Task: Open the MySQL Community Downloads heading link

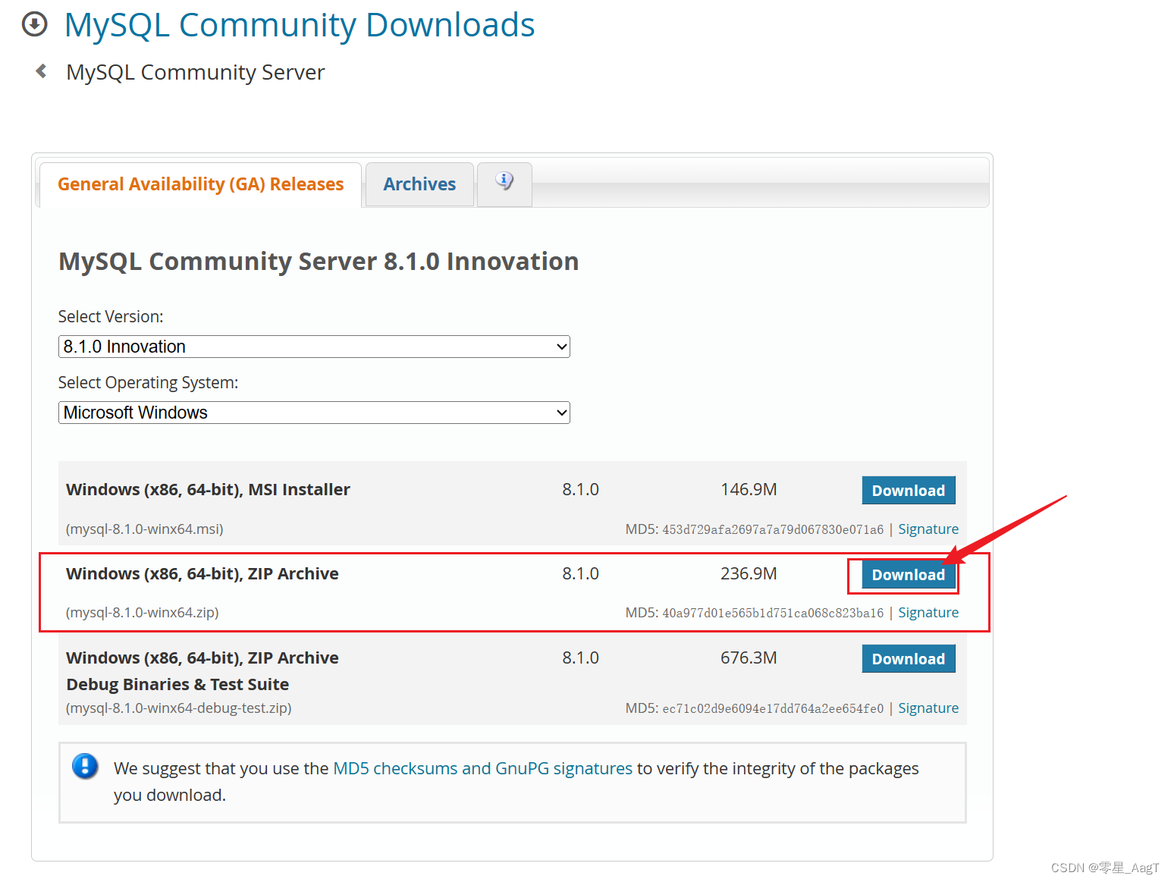Action: pyautogui.click(x=300, y=25)
